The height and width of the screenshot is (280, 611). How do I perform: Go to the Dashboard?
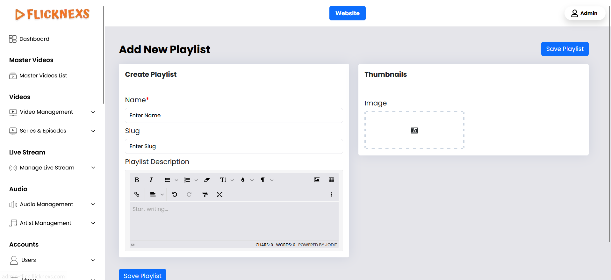point(34,39)
